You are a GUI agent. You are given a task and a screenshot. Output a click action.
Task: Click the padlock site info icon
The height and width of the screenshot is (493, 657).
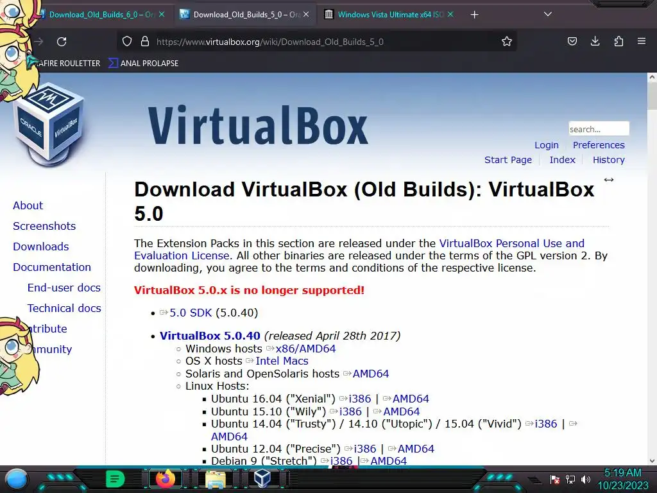click(145, 41)
